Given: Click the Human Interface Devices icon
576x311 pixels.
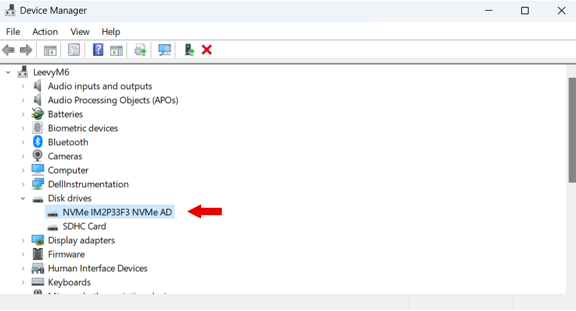Looking at the screenshot, I should click(x=37, y=269).
